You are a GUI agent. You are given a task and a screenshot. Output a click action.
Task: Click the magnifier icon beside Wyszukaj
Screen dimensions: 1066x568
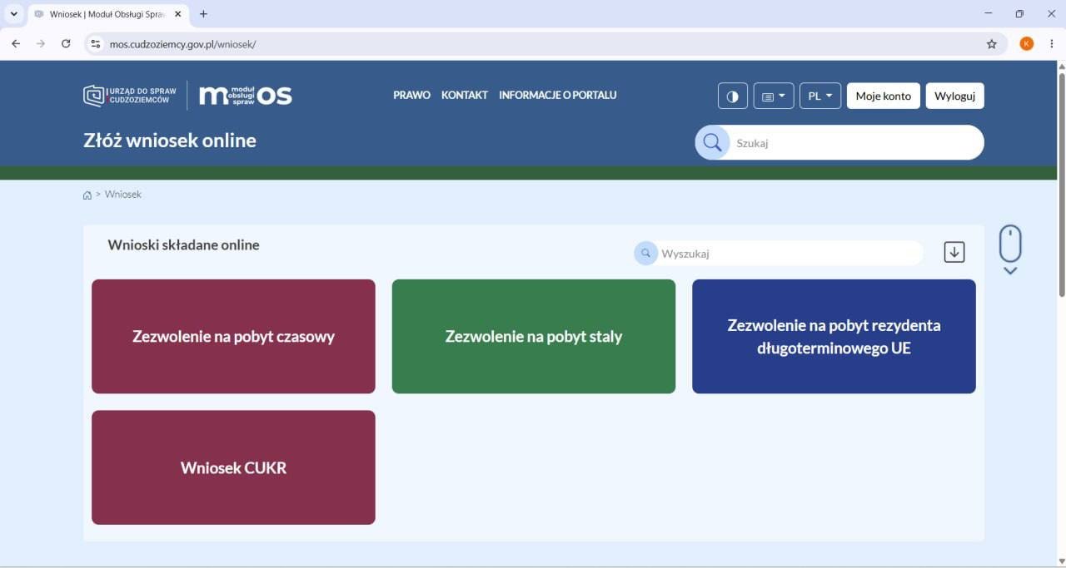[645, 253]
